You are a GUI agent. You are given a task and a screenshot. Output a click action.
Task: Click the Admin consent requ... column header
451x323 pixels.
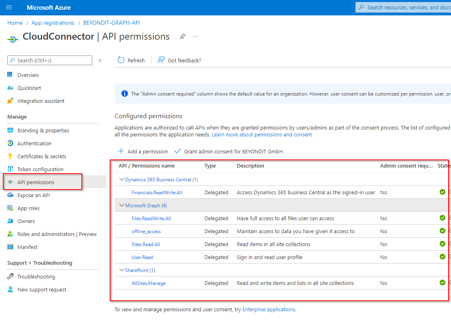406,166
